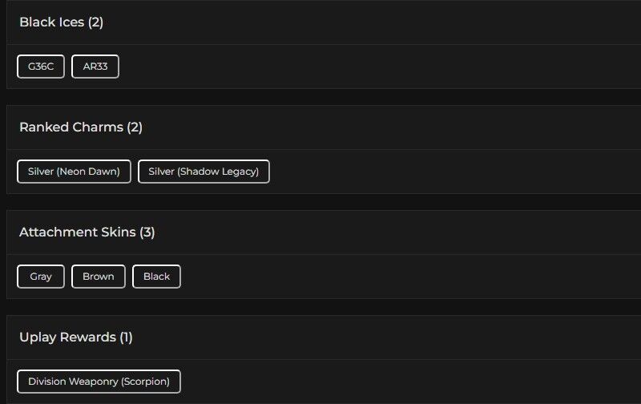The image size is (641, 404).
Task: Click empty space in the Ranked Charms tag row
Action: (x=441, y=172)
